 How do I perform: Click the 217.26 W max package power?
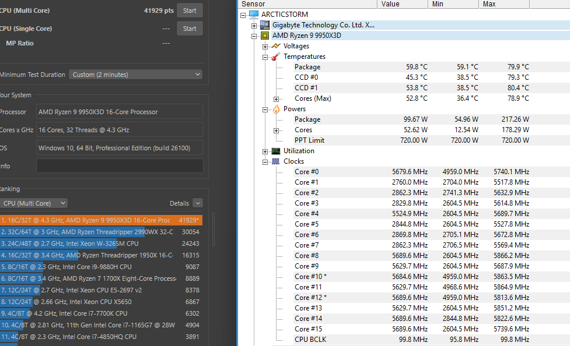click(515, 119)
